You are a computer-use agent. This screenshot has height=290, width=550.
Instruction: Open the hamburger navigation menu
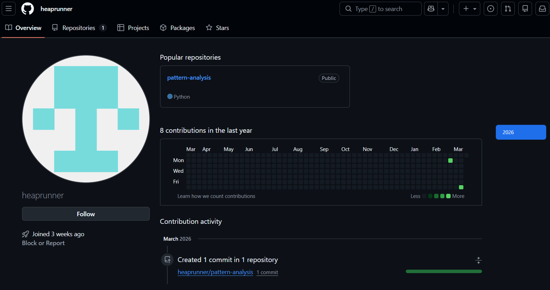pos(9,9)
